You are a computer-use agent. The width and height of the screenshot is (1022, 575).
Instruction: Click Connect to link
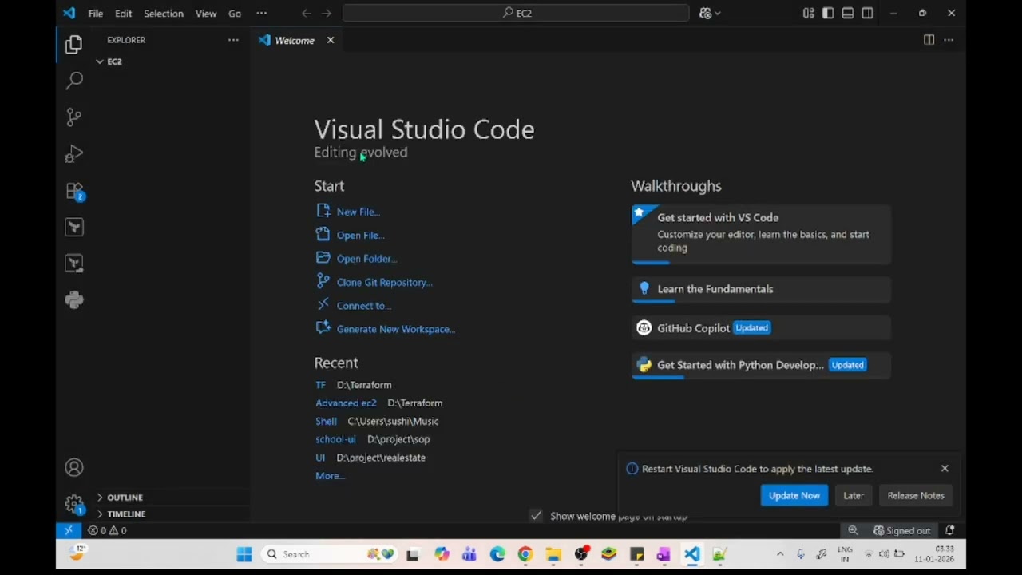pyautogui.click(x=363, y=306)
